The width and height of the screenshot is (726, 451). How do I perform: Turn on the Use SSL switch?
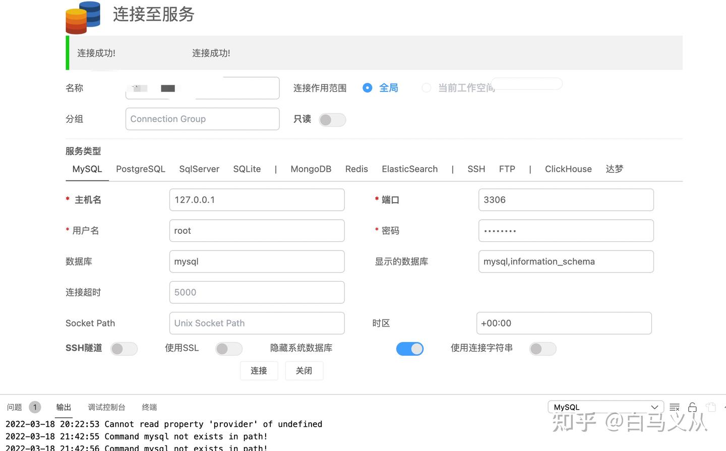(x=229, y=349)
